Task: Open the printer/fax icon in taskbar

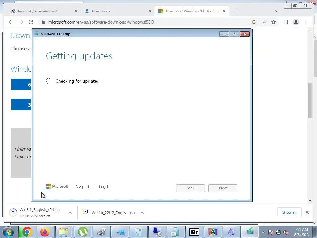Action: [x=101, y=232]
